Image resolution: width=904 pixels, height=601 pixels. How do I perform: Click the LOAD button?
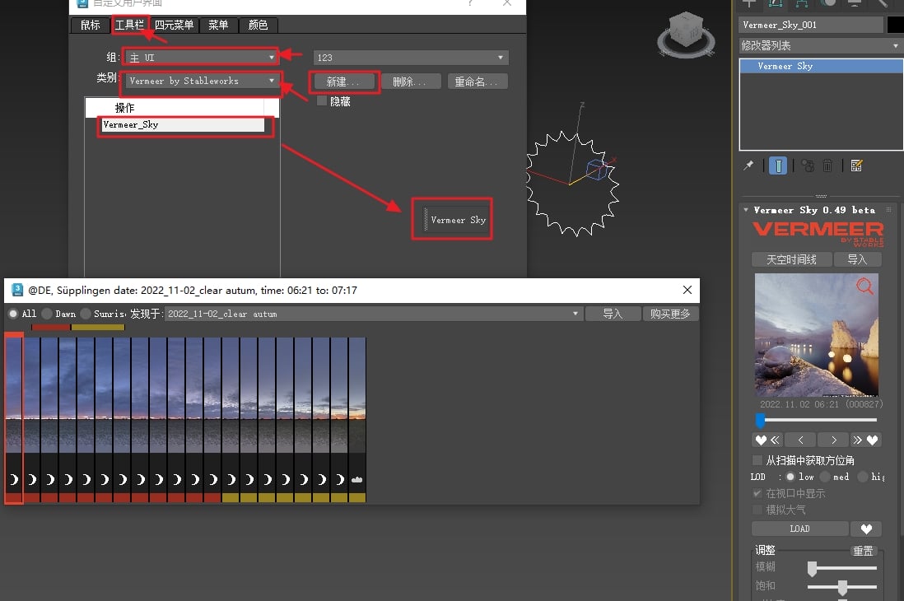click(800, 529)
